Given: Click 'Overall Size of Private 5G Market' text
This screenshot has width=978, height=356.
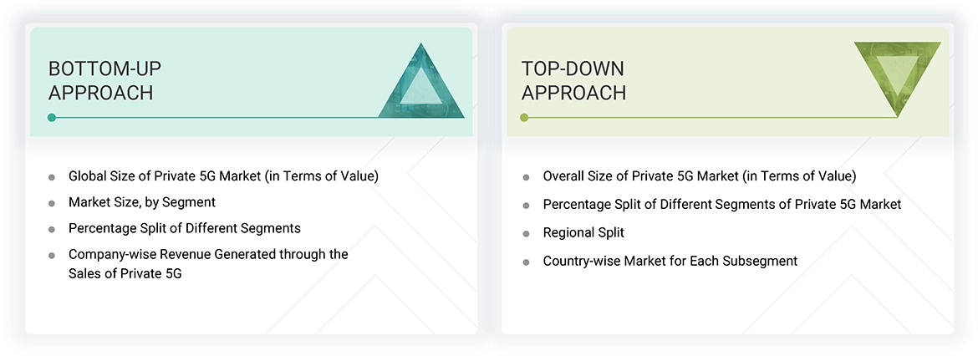Looking at the screenshot, I should 699,176.
